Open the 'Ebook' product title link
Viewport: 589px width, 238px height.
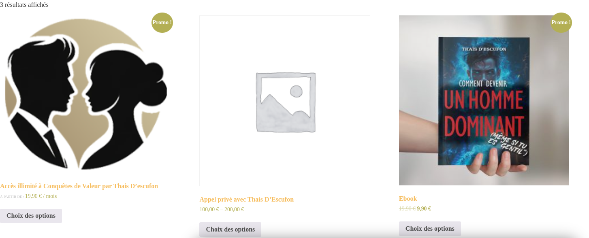tap(408, 199)
